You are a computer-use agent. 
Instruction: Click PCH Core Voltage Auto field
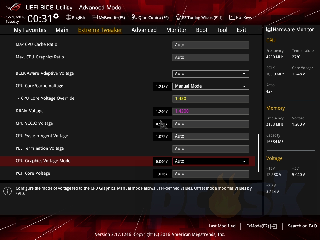[x=211, y=174]
